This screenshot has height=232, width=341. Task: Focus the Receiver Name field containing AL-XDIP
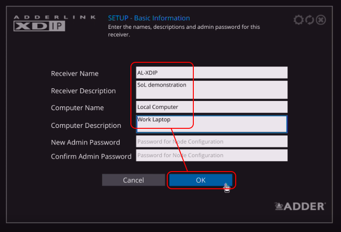(x=211, y=73)
